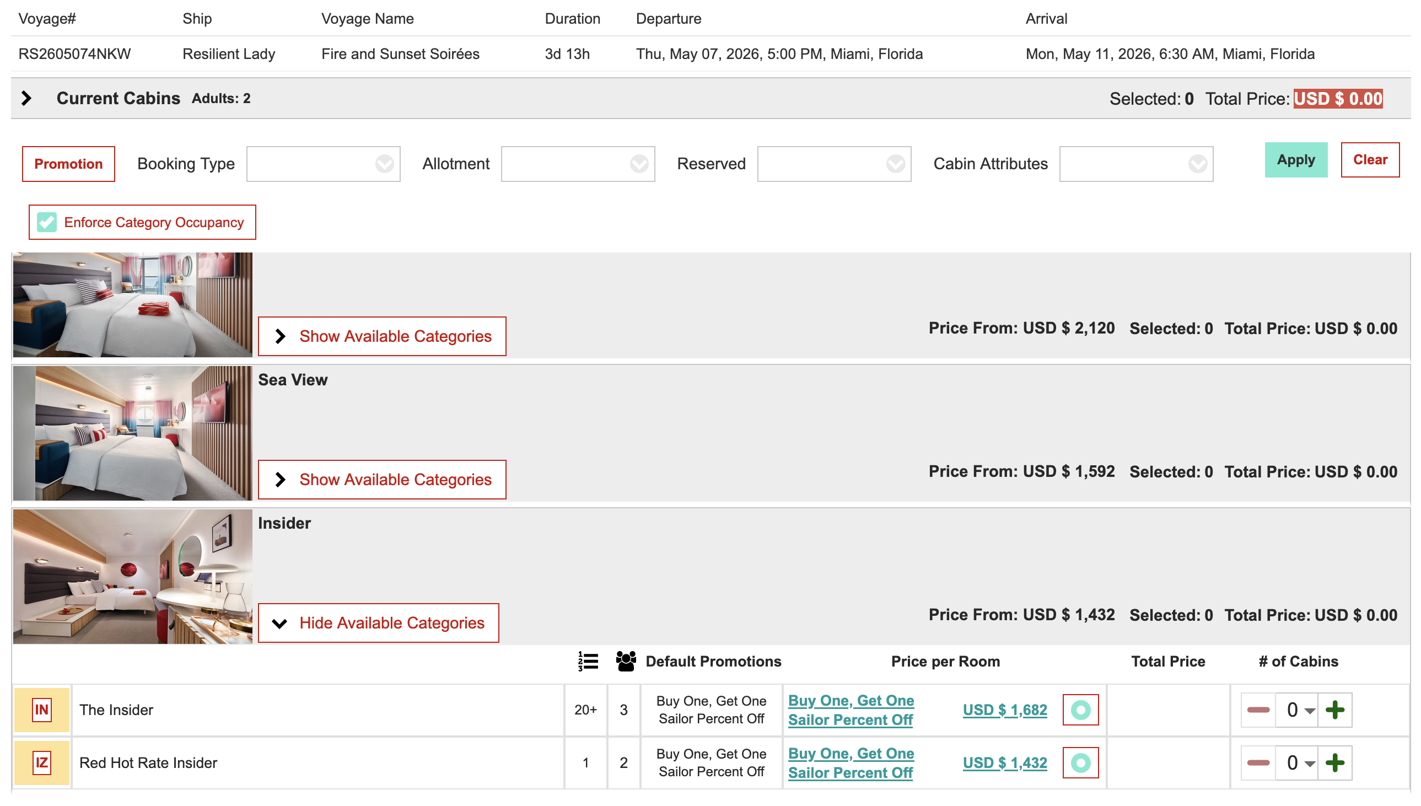This screenshot has width=1421, height=806.
Task: Click the IZ category code icon
Action: pos(42,763)
